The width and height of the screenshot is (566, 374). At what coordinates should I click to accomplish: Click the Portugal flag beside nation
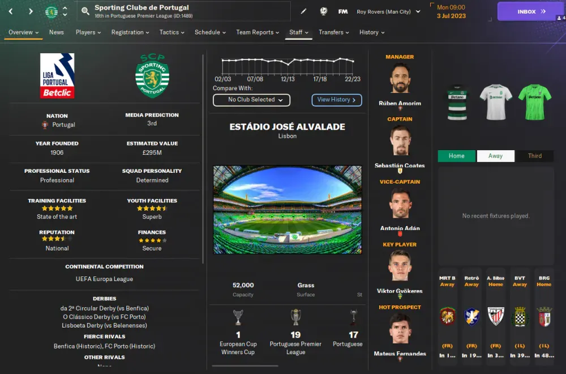point(45,125)
